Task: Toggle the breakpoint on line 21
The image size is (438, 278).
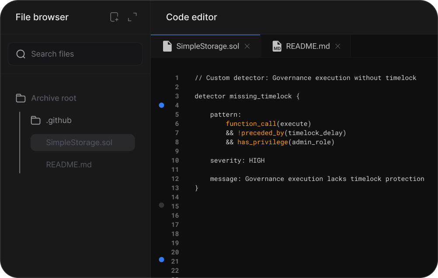Action: coord(161,260)
